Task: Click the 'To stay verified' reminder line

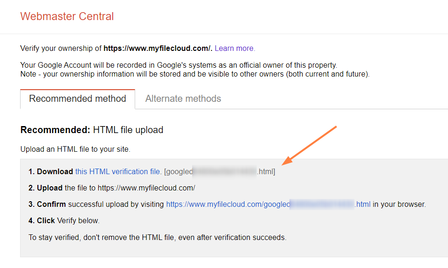Action: click(157, 237)
